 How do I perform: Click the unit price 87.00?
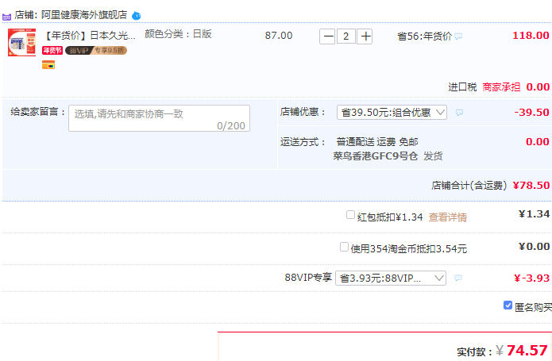(279, 36)
